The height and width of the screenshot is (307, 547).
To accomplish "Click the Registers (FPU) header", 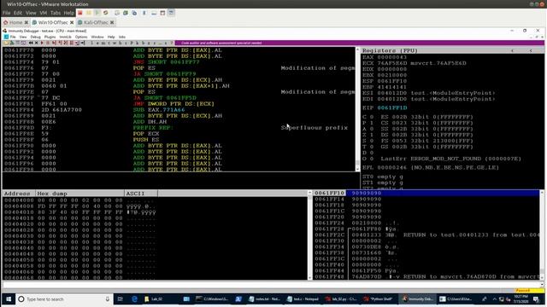I will click(452, 50).
